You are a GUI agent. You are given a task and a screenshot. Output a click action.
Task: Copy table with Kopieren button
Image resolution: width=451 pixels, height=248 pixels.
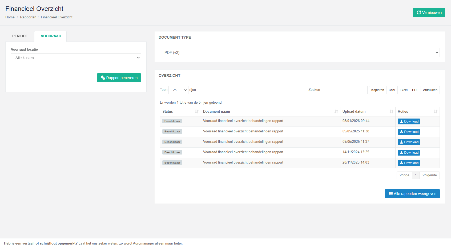point(378,90)
